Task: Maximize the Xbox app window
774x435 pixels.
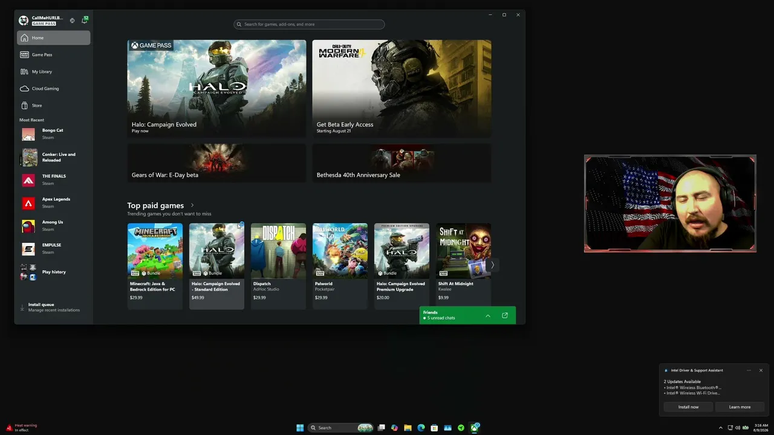Action: [504, 15]
